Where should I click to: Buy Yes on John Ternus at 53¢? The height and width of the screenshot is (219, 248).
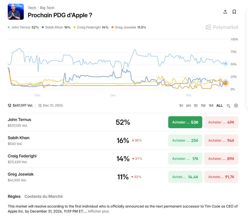click(x=185, y=122)
